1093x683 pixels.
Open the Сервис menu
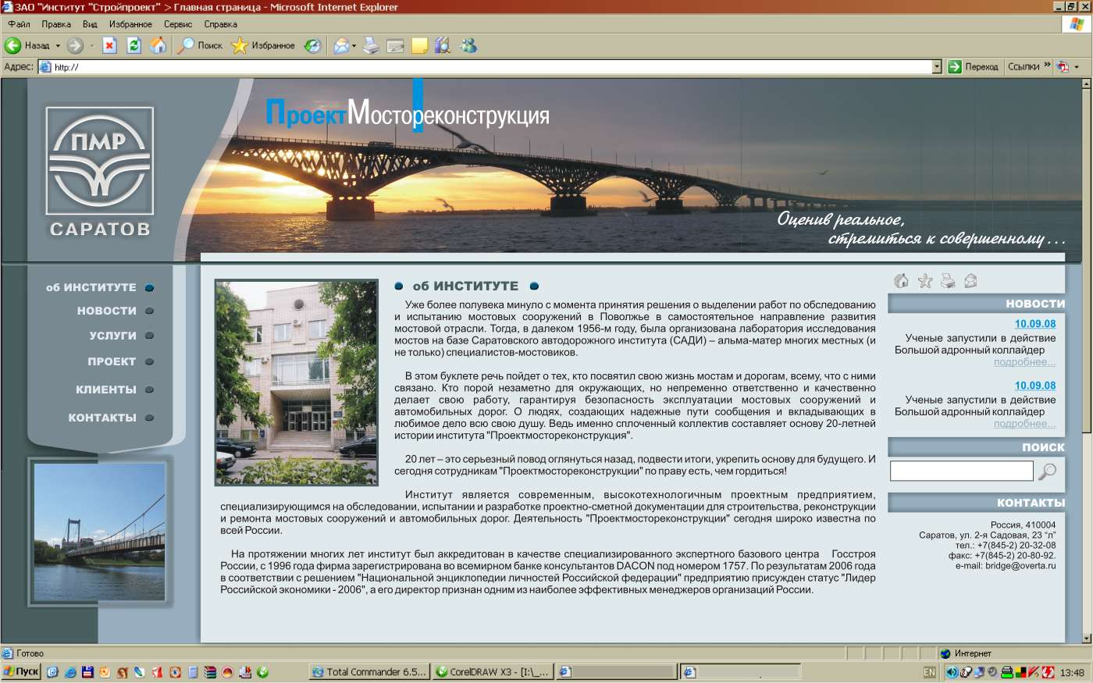coord(176,23)
